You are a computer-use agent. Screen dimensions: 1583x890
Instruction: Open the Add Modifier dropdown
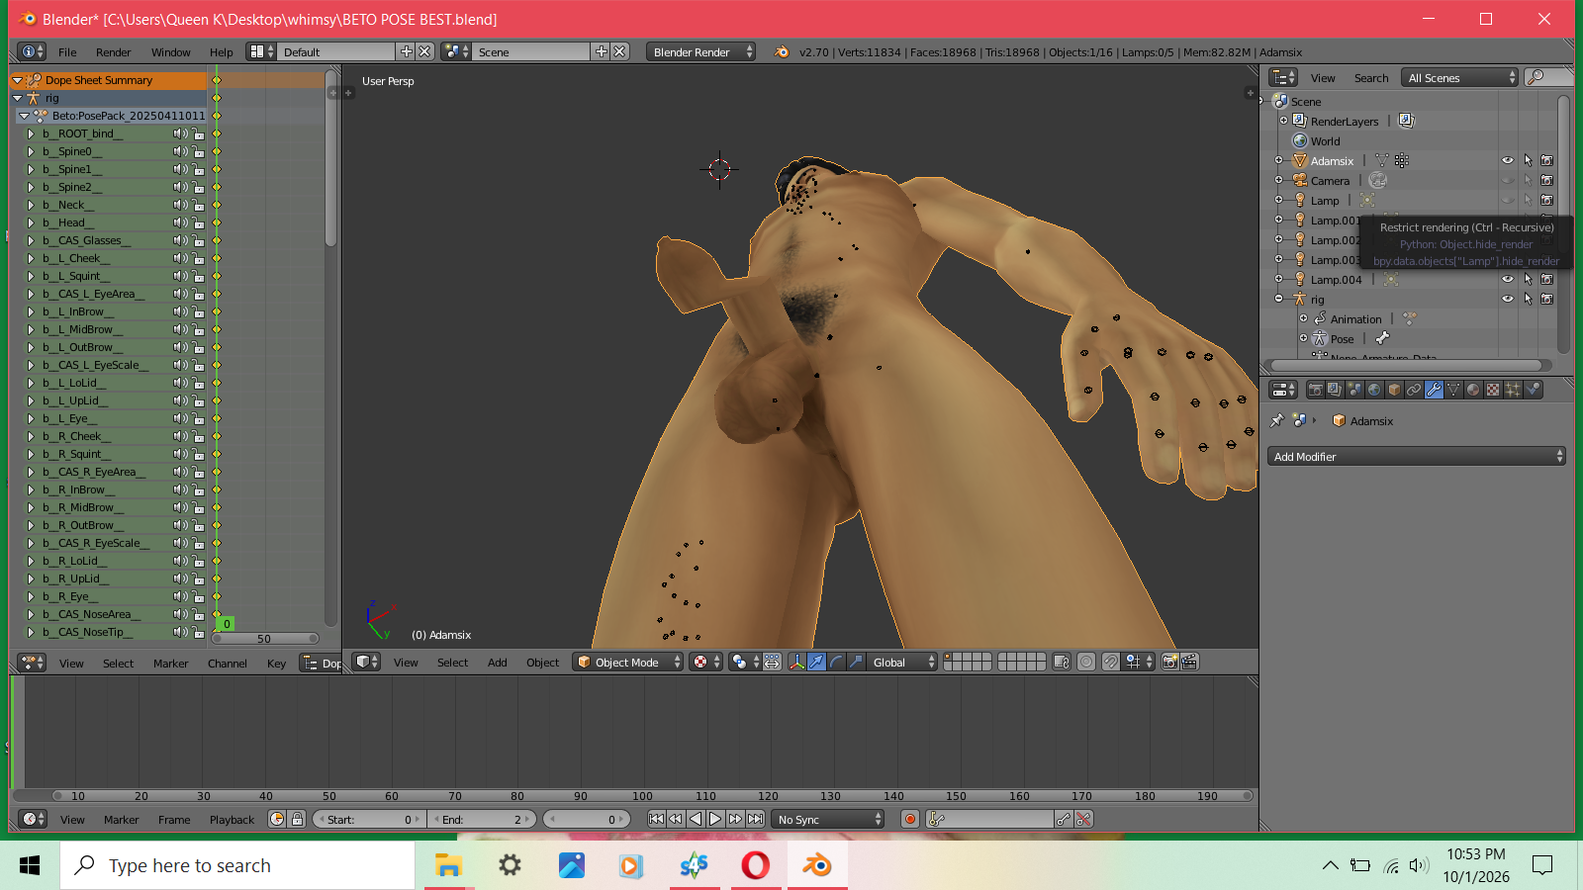coord(1416,456)
